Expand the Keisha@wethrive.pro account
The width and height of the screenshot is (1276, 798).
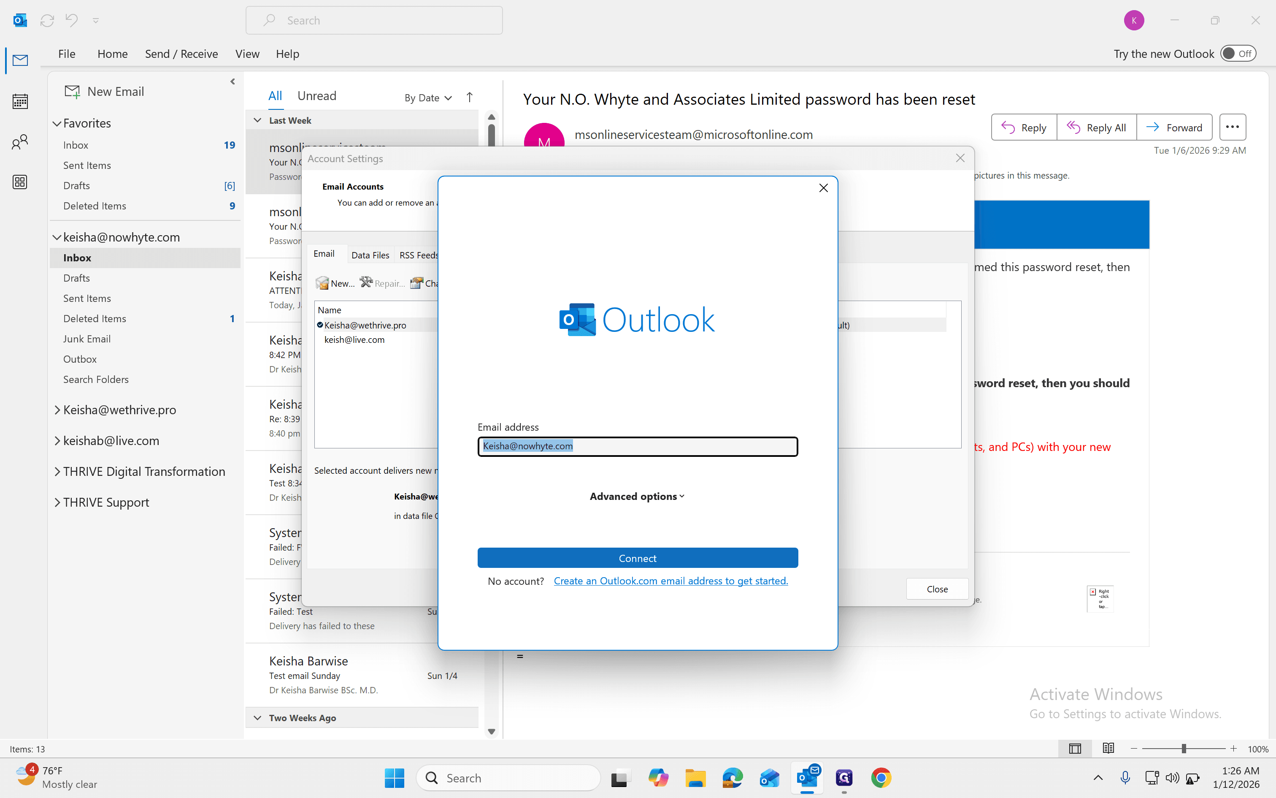pos(57,410)
